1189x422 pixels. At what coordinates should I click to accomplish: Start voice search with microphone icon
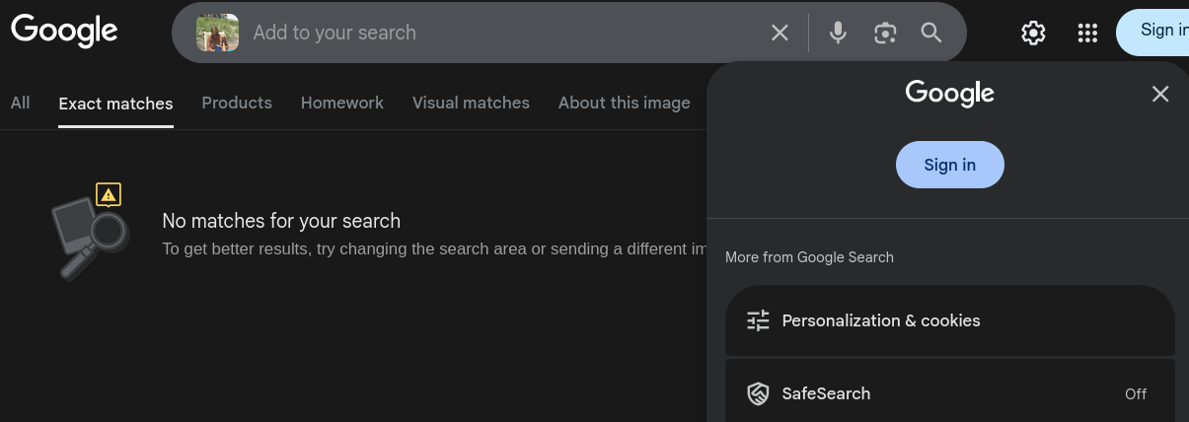point(838,33)
